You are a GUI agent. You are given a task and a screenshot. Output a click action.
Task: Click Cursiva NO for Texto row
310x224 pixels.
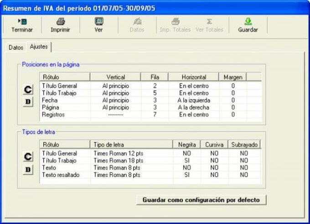[x=214, y=167]
